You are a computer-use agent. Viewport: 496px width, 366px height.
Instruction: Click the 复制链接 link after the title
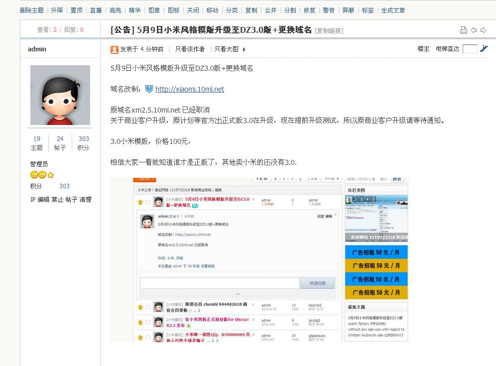[329, 31]
